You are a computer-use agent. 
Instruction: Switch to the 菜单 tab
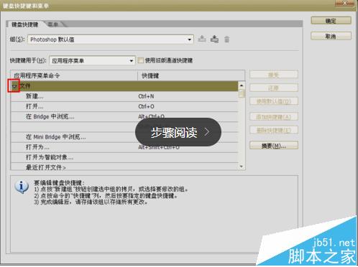tap(52, 24)
